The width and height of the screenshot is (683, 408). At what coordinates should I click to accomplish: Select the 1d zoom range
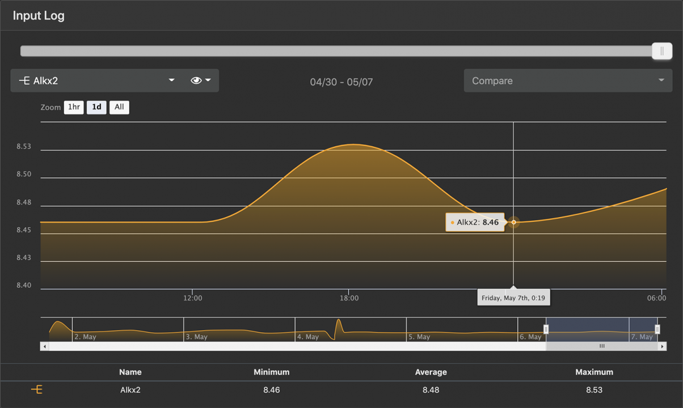point(96,107)
